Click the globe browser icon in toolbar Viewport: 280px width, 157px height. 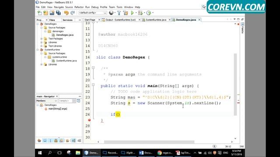pyautogui.click(x=111, y=13)
